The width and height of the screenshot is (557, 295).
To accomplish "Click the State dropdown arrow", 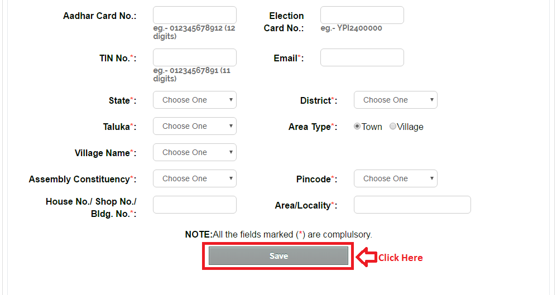I will 231,100.
